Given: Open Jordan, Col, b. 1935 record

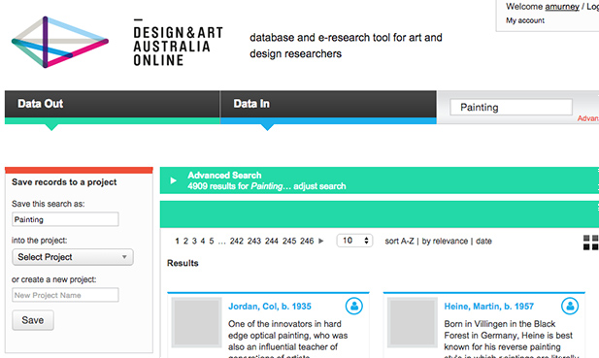Looking at the screenshot, I should tap(270, 307).
